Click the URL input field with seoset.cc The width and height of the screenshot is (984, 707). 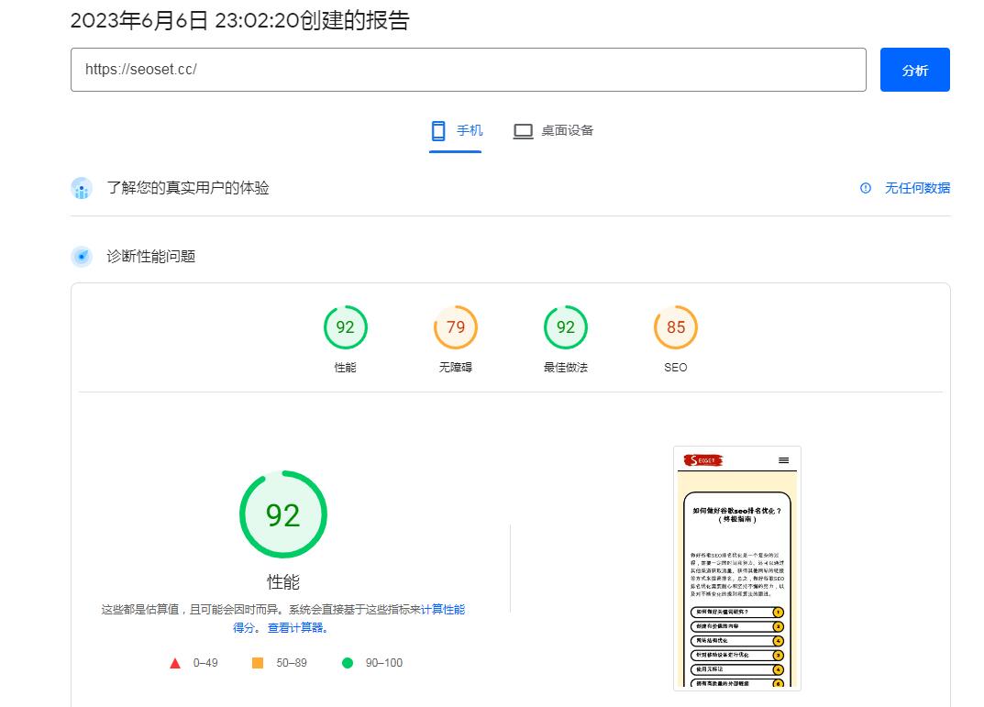tap(468, 70)
